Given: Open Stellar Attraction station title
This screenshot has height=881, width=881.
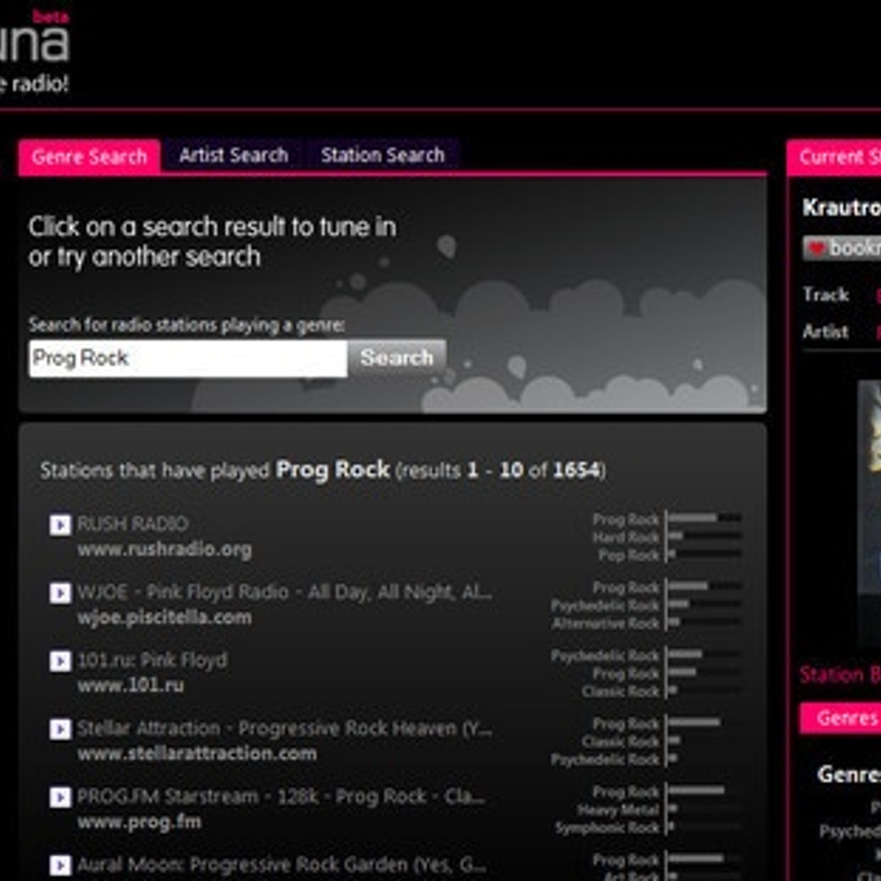Looking at the screenshot, I should pyautogui.click(x=285, y=728).
